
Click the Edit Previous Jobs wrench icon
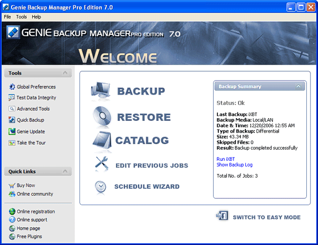tap(101, 164)
